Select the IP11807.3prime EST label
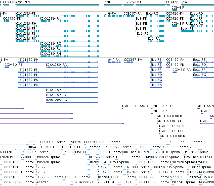The height and width of the screenshot is (186, 214). pos(86,147)
